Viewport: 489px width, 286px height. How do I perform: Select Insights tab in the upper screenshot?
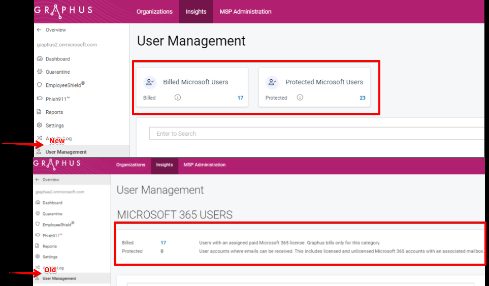(x=196, y=12)
